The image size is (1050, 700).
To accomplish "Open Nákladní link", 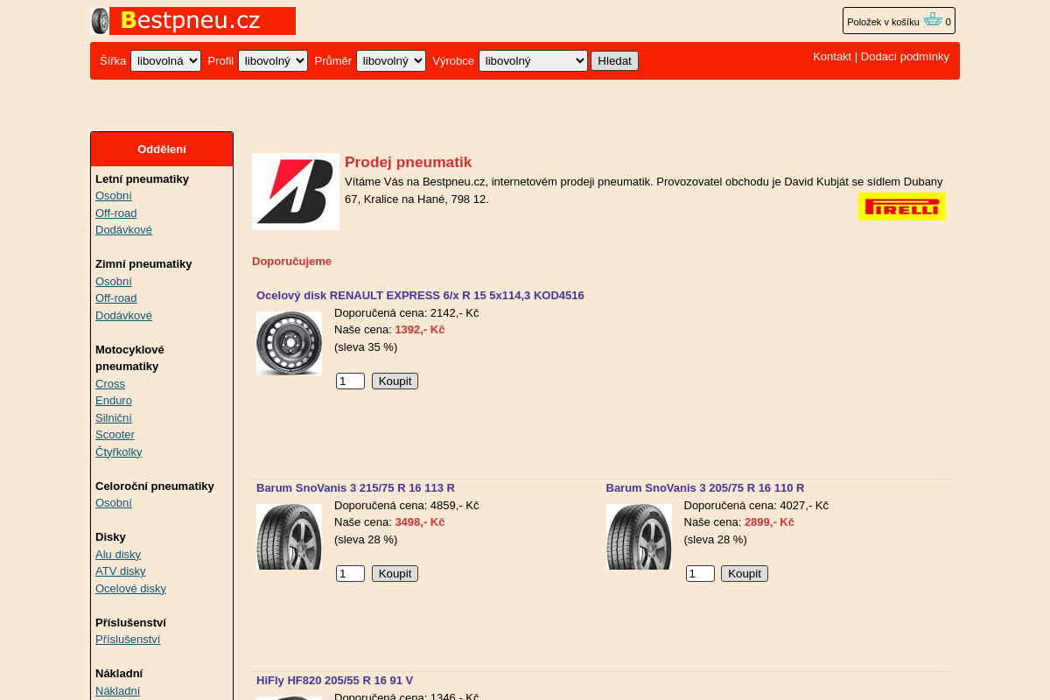I will [x=117, y=690].
